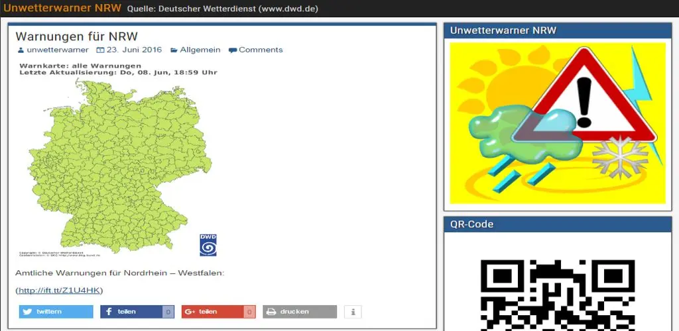Click the speech bubble comments icon

coord(233,50)
